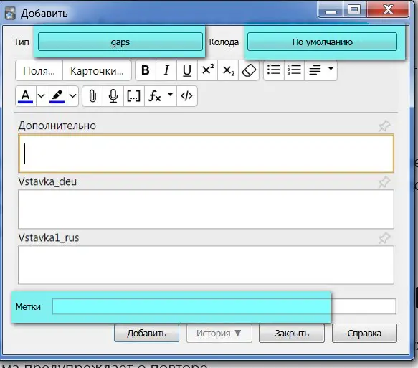Open the text color dropdown arrow
This screenshot has width=418, height=368.
[41, 96]
